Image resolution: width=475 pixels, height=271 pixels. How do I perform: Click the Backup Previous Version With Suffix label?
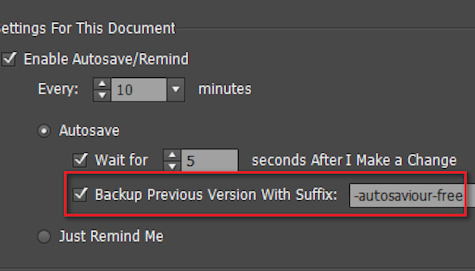point(216,195)
